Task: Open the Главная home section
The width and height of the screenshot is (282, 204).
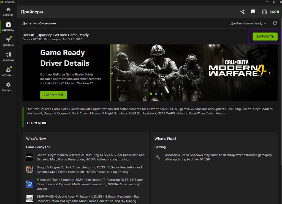Action: [8, 12]
